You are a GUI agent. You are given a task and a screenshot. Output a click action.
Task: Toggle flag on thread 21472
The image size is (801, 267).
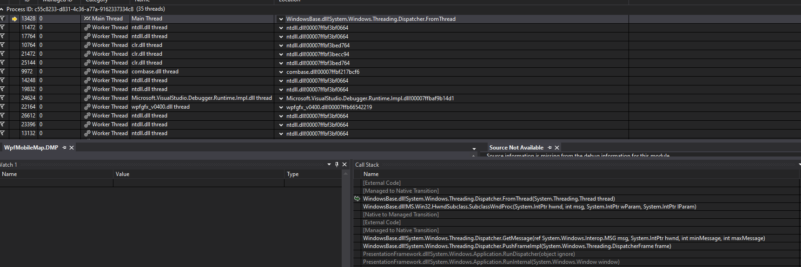(3, 54)
